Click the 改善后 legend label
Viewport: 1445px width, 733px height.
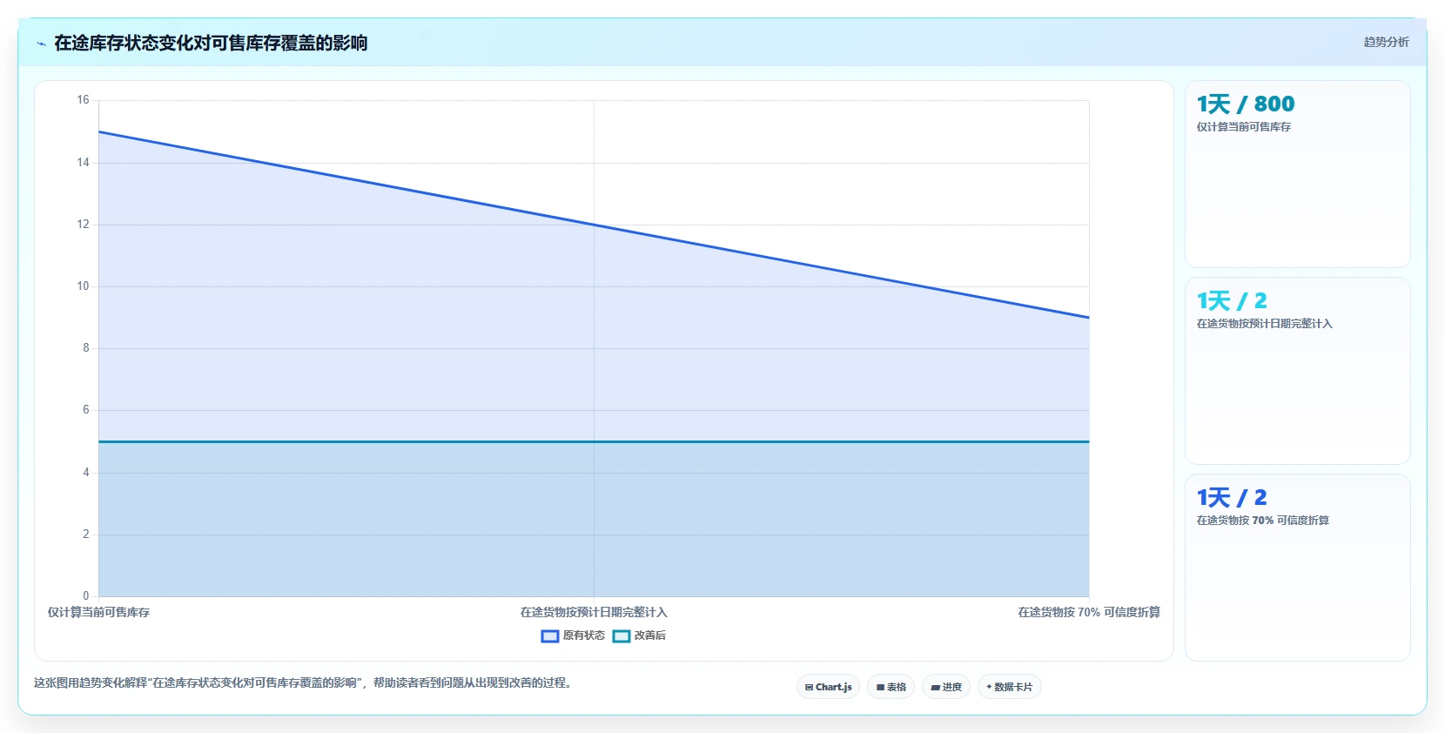click(650, 635)
